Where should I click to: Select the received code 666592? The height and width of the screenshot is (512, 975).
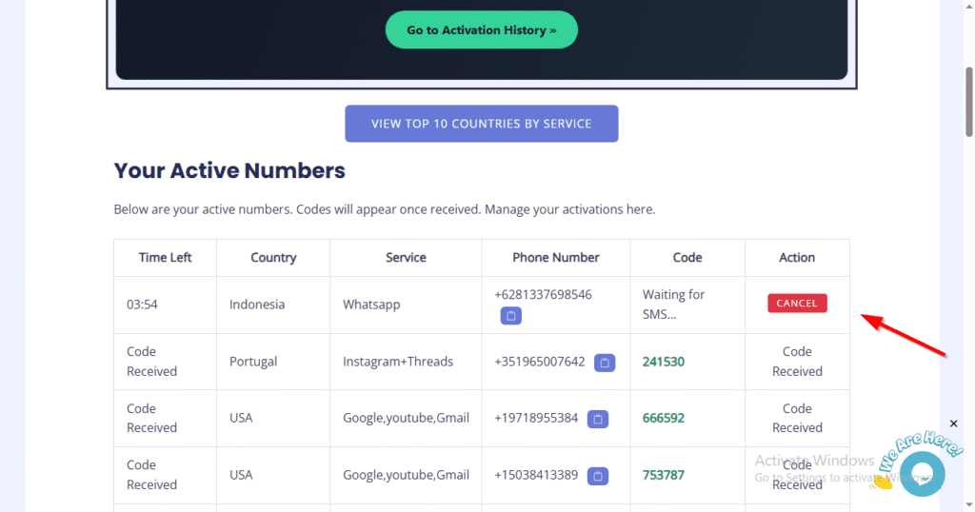[x=664, y=418]
